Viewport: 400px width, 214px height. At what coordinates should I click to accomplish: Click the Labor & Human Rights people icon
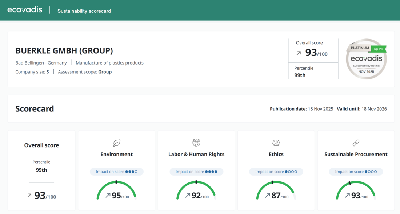(x=196, y=143)
